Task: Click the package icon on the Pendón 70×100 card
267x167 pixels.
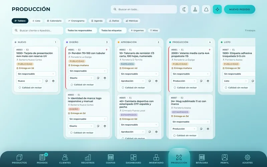Action: pos(105,78)
